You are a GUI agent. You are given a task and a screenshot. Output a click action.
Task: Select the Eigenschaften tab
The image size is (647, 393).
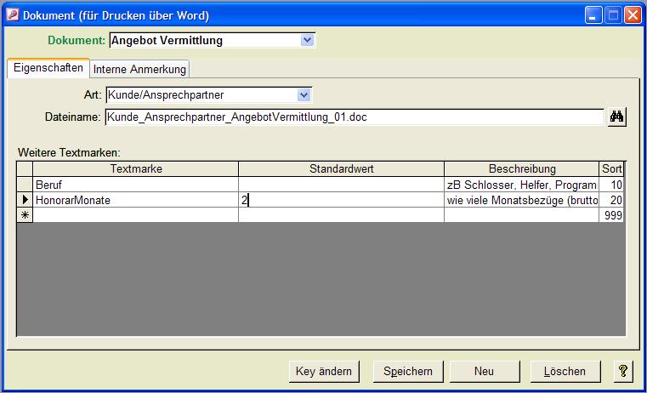48,68
